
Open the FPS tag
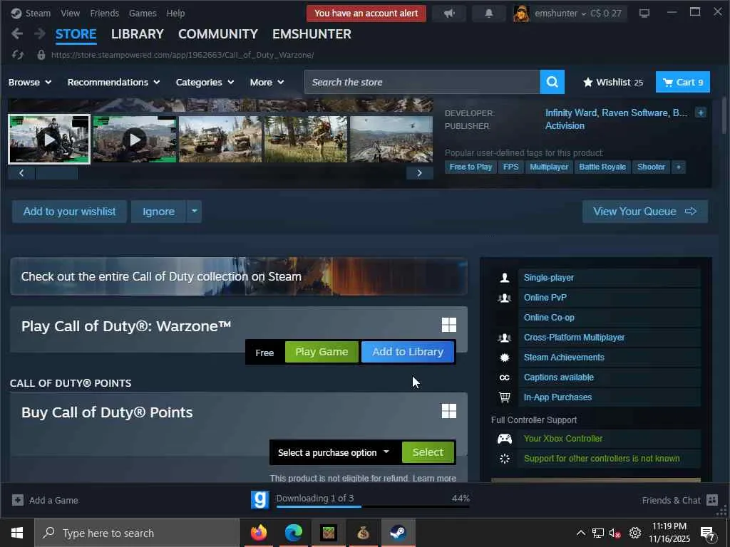(x=510, y=167)
